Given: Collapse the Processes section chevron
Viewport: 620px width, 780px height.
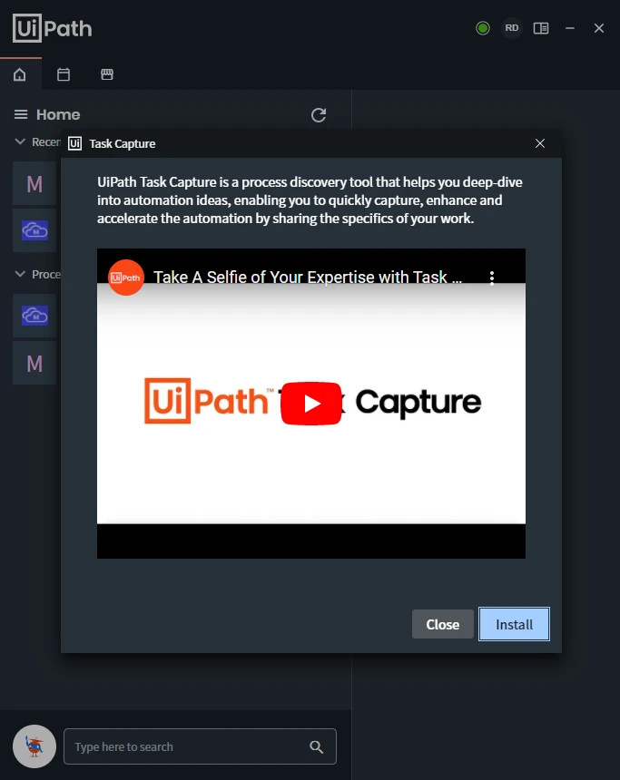Looking at the screenshot, I should click(20, 274).
